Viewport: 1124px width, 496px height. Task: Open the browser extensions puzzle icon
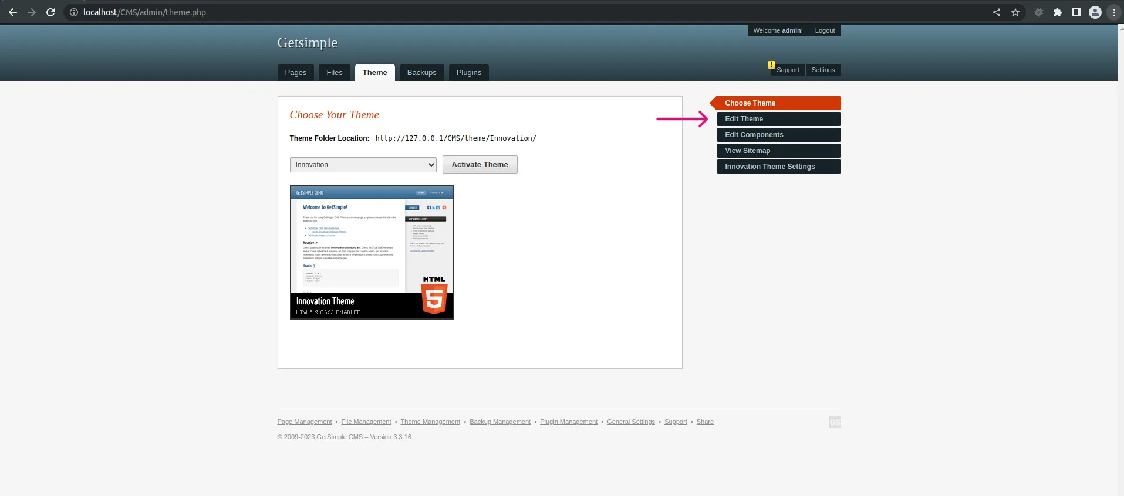1058,12
